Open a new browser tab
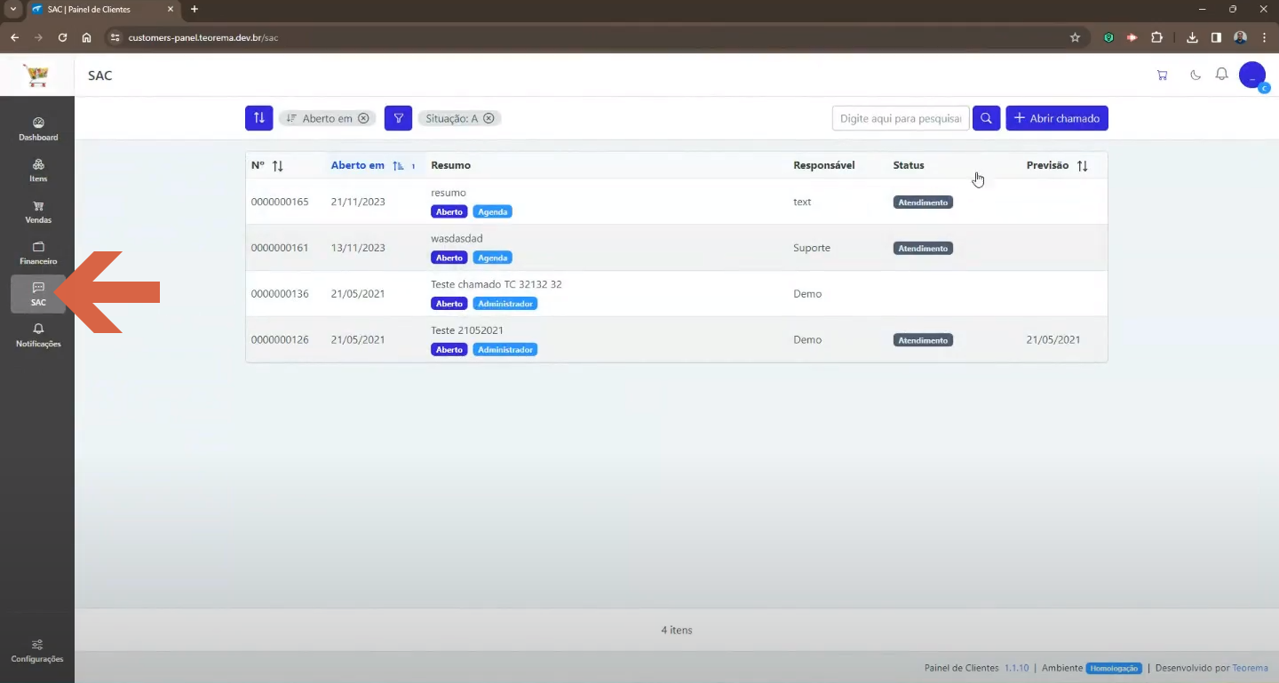Image resolution: width=1279 pixels, height=683 pixels. [x=195, y=9]
